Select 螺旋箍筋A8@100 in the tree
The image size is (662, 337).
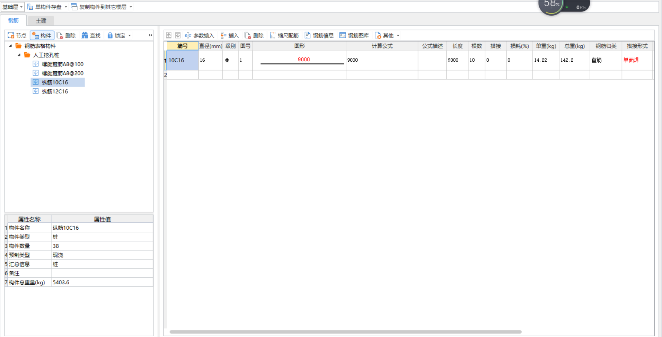pos(62,64)
